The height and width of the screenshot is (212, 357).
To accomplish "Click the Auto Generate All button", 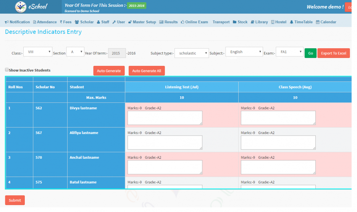I will tap(147, 71).
